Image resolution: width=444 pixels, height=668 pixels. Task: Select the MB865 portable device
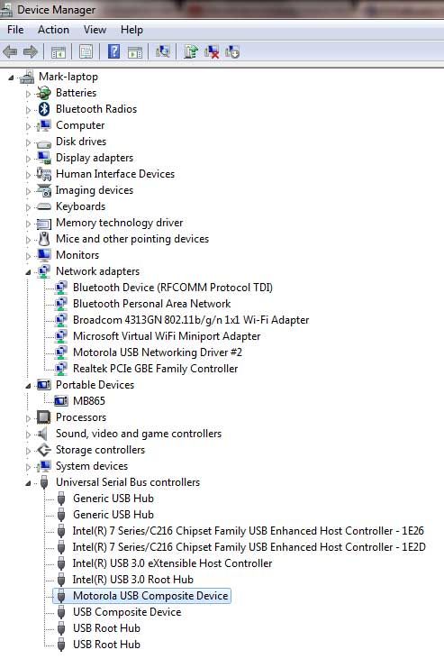[x=88, y=401]
